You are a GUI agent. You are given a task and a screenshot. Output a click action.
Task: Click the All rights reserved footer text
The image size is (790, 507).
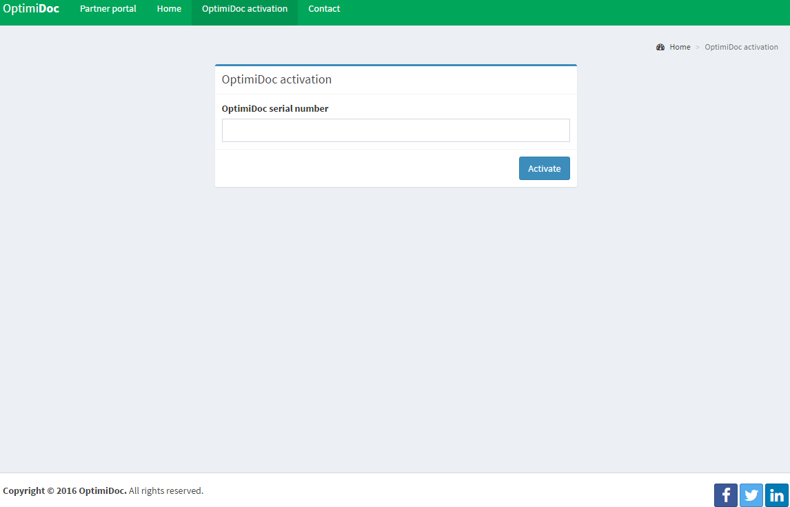[x=166, y=490]
